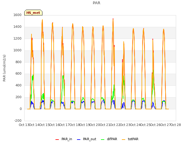Click the 1600 y-axis tick label
The height and width of the screenshot is (145, 194).
pos(18,15)
